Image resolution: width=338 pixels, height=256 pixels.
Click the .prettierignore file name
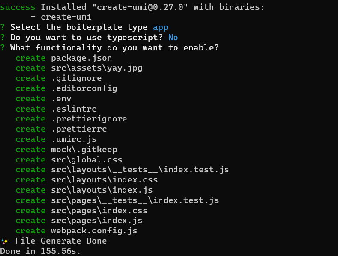[x=89, y=119]
